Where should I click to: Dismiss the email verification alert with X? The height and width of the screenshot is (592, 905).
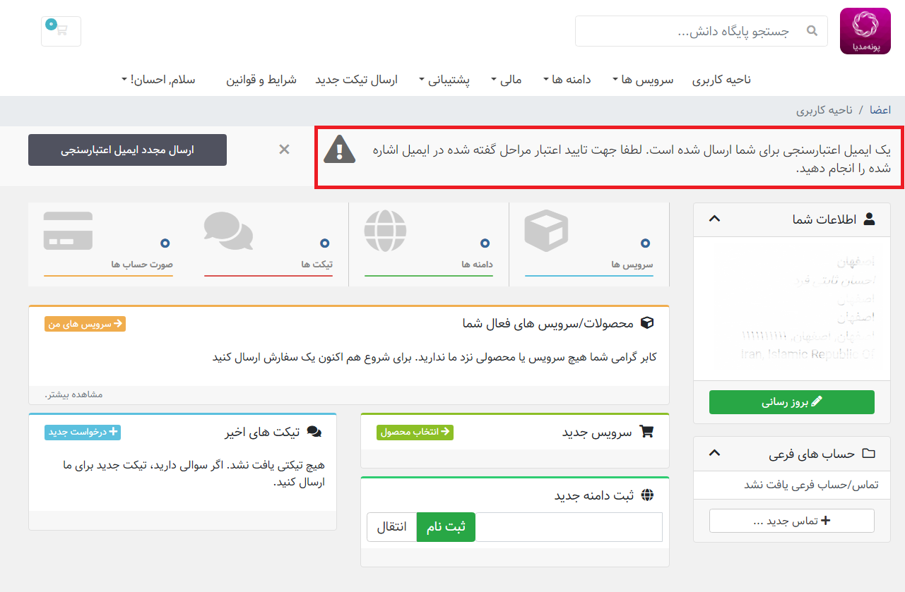pos(284,149)
